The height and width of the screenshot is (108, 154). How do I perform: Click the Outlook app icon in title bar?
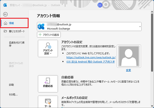[x=5, y=5]
